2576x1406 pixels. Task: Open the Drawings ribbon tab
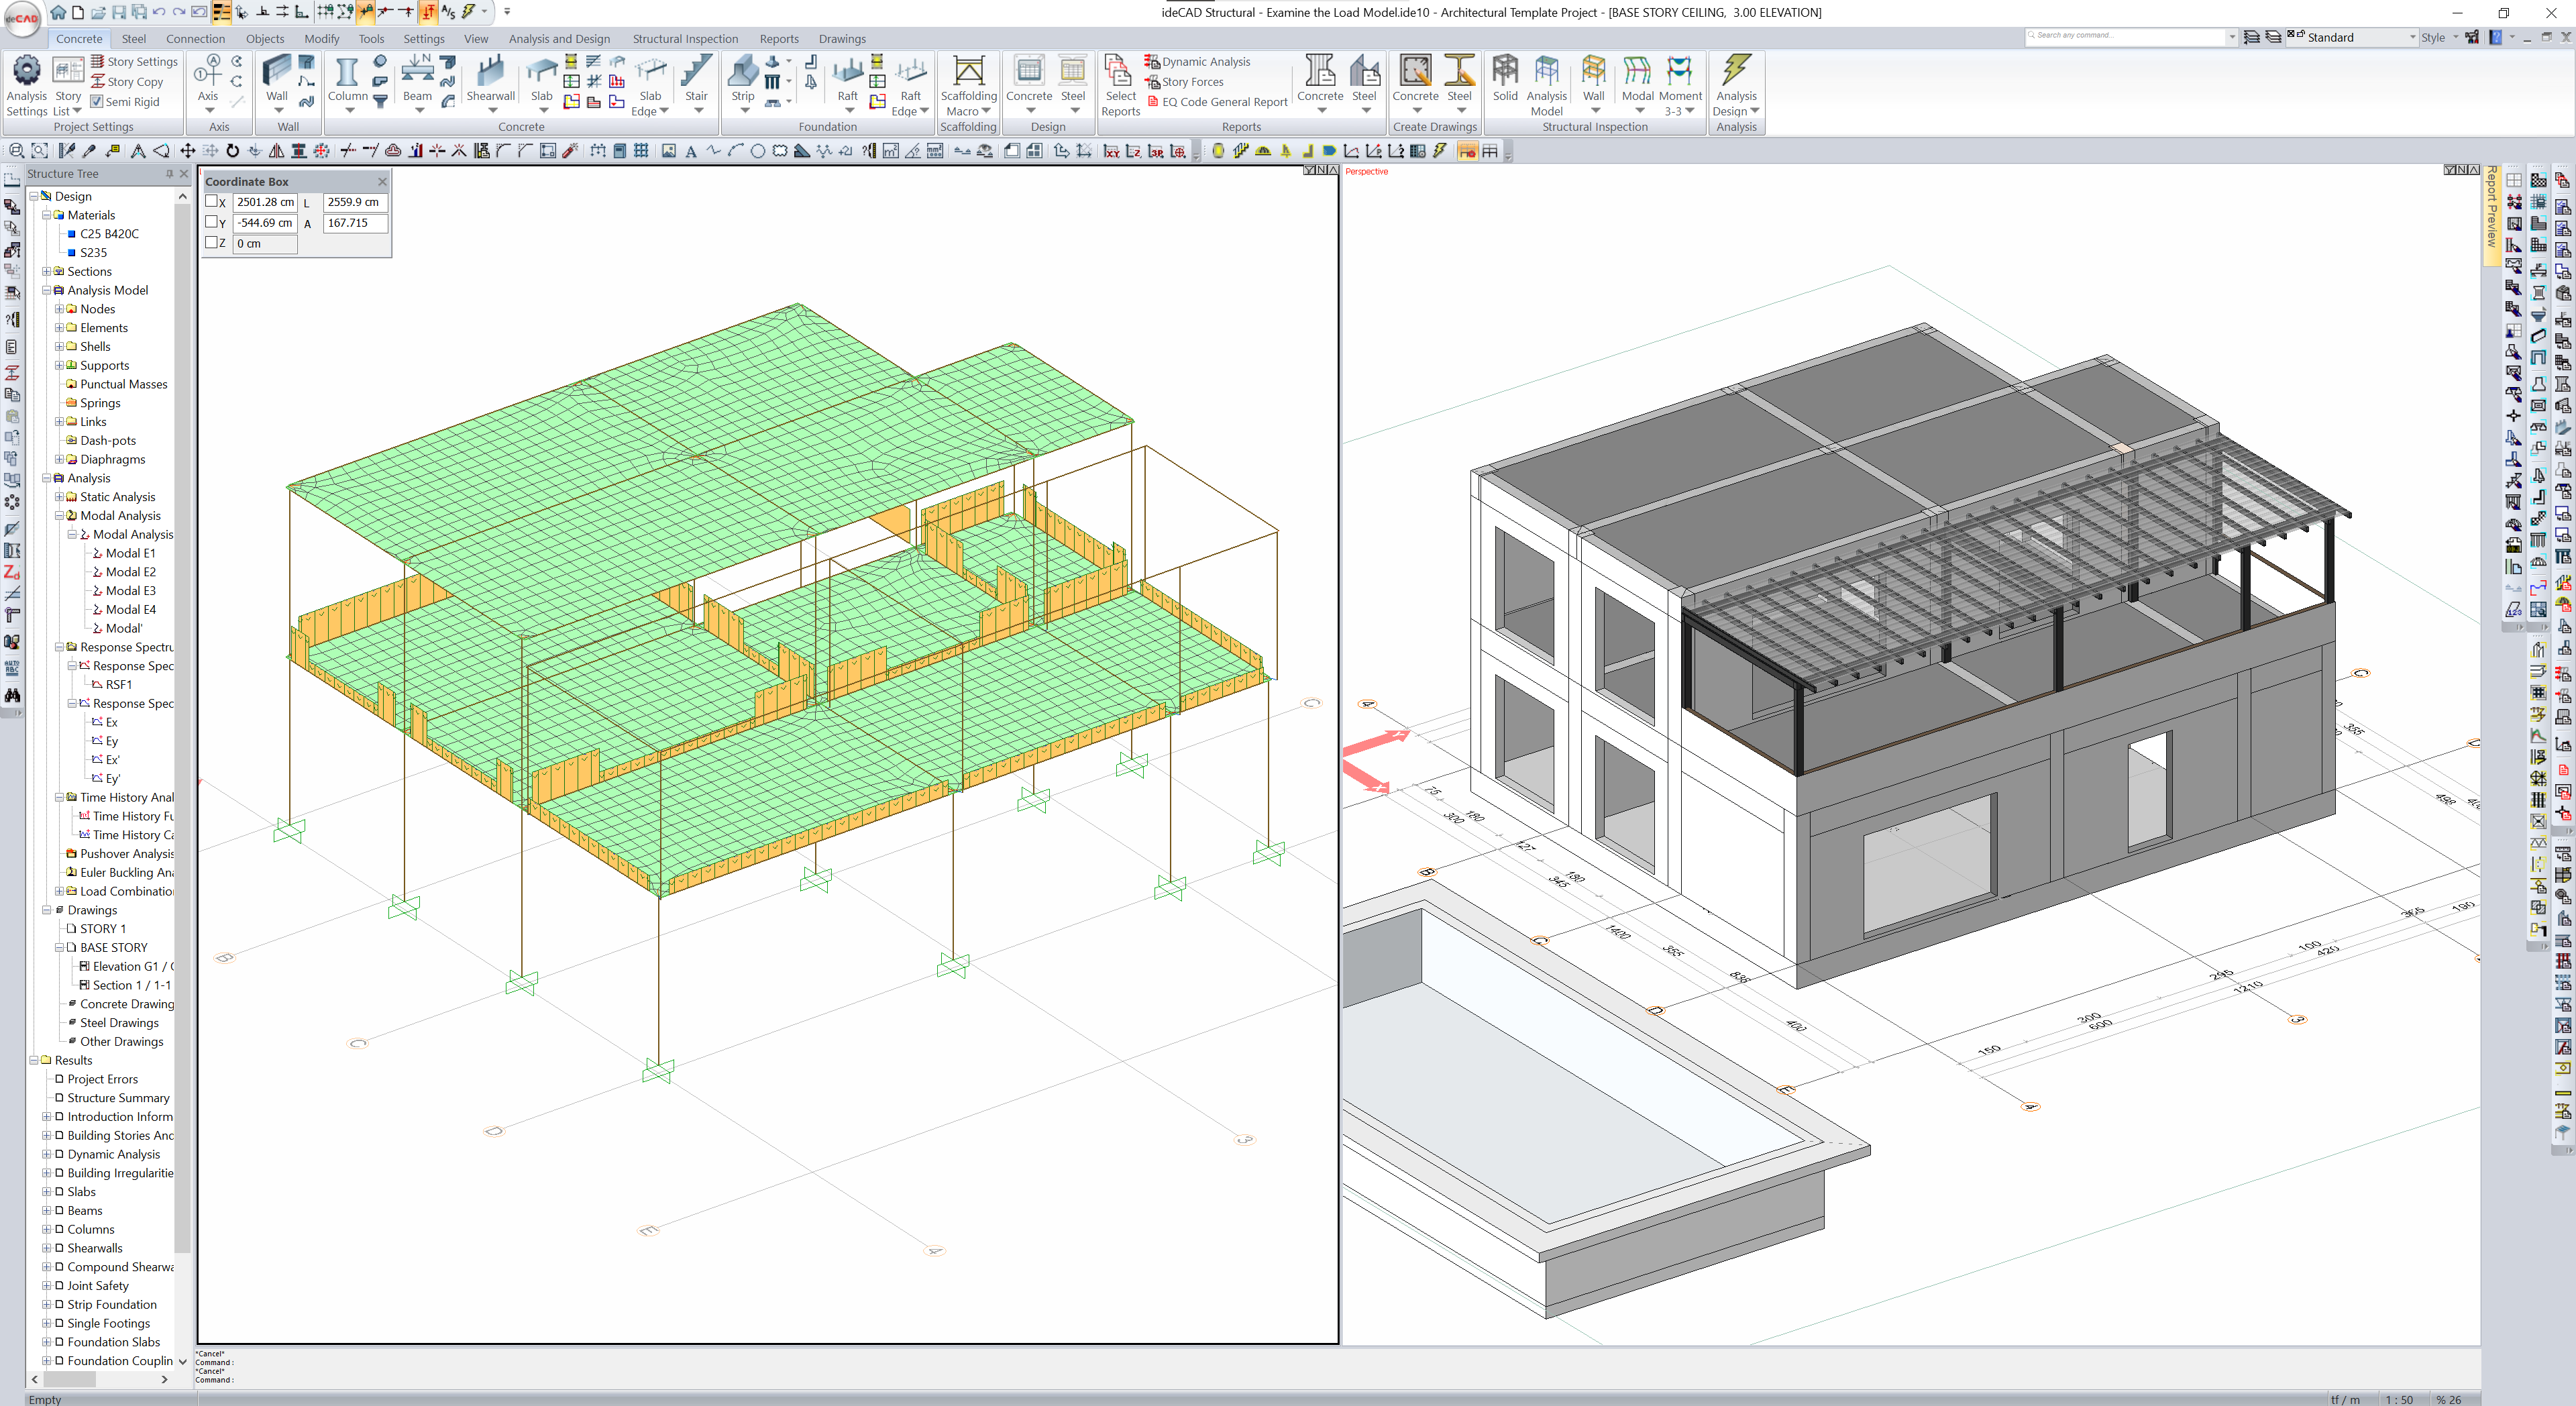click(841, 38)
